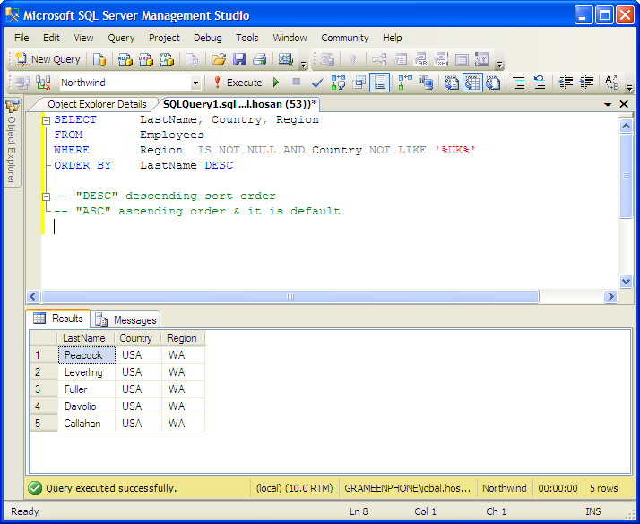
Task: Open SQL Editor toolbar options arrow
Action: [x=629, y=87]
